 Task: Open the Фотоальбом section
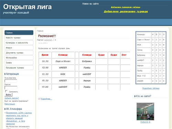tap(19, 58)
